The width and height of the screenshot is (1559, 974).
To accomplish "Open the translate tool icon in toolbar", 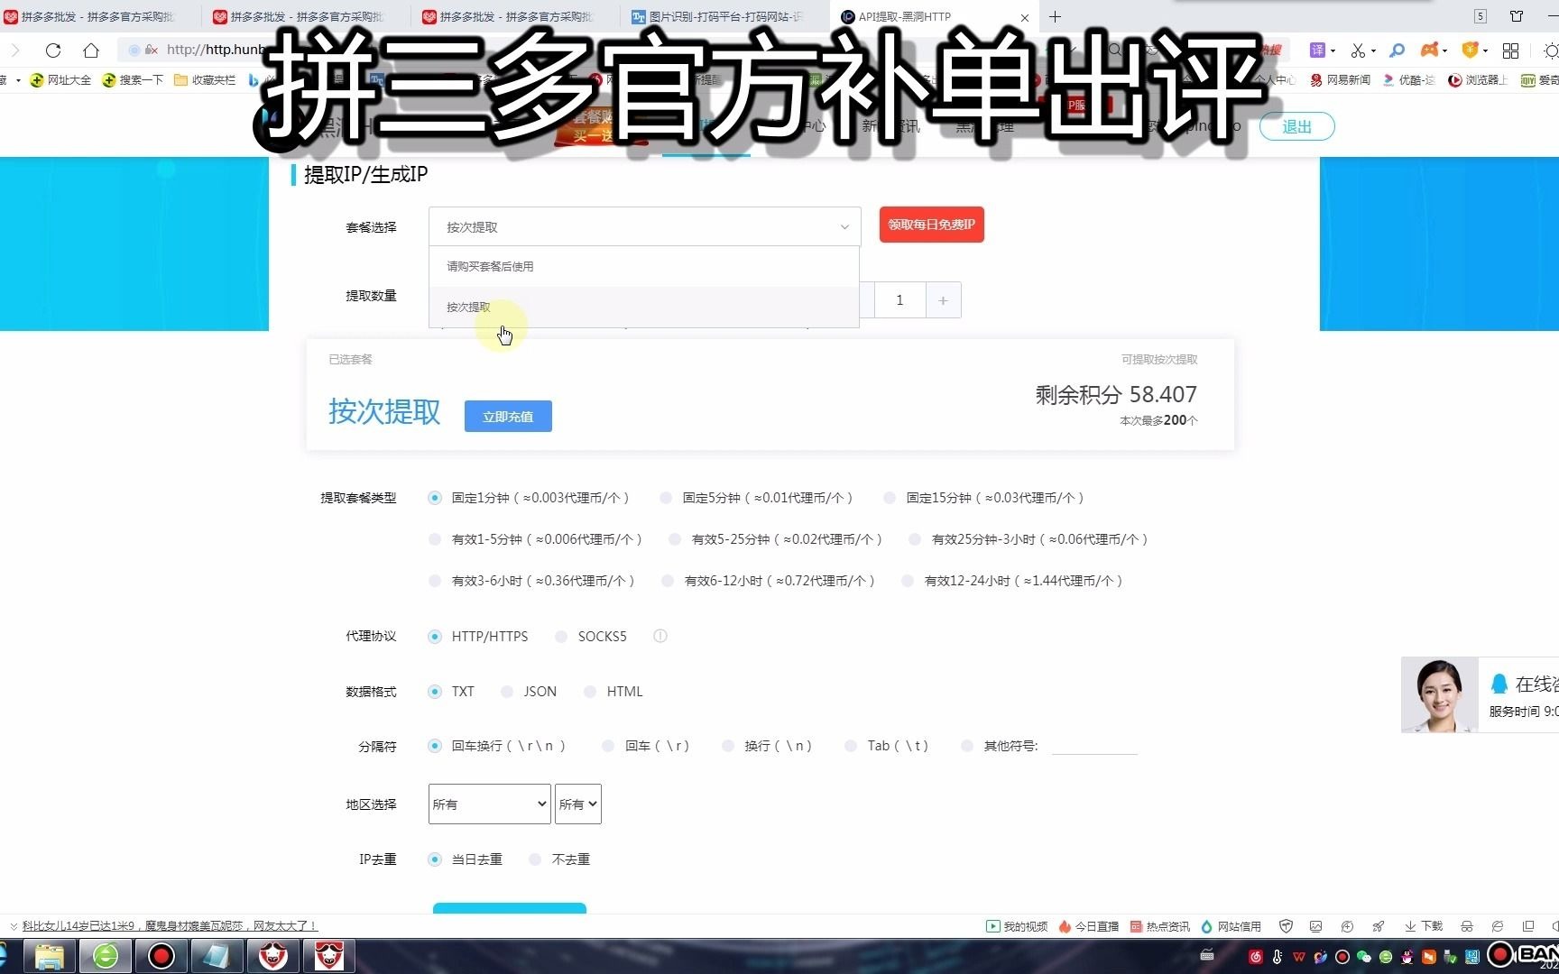I will pos(1317,51).
